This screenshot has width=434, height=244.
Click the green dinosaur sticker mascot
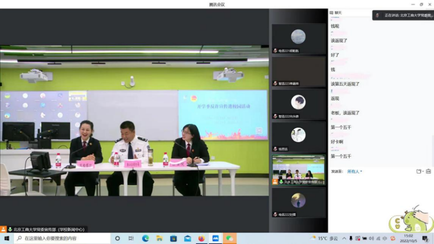[x=411, y=220]
